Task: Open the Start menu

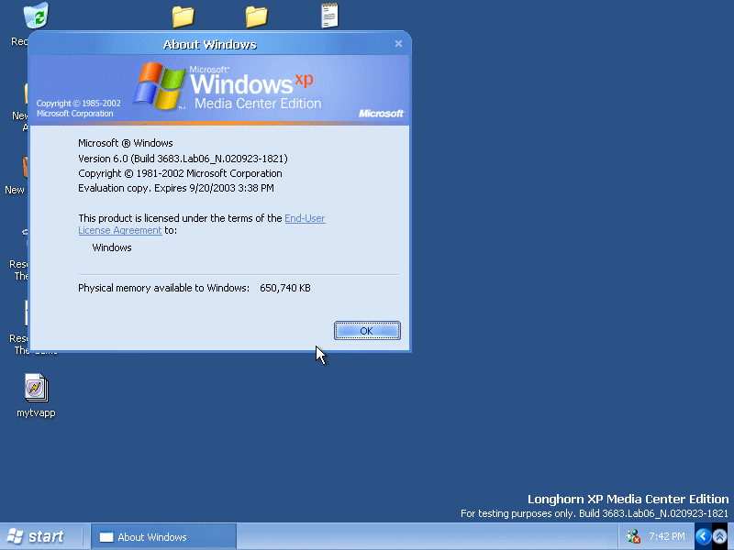Action: tap(37, 536)
